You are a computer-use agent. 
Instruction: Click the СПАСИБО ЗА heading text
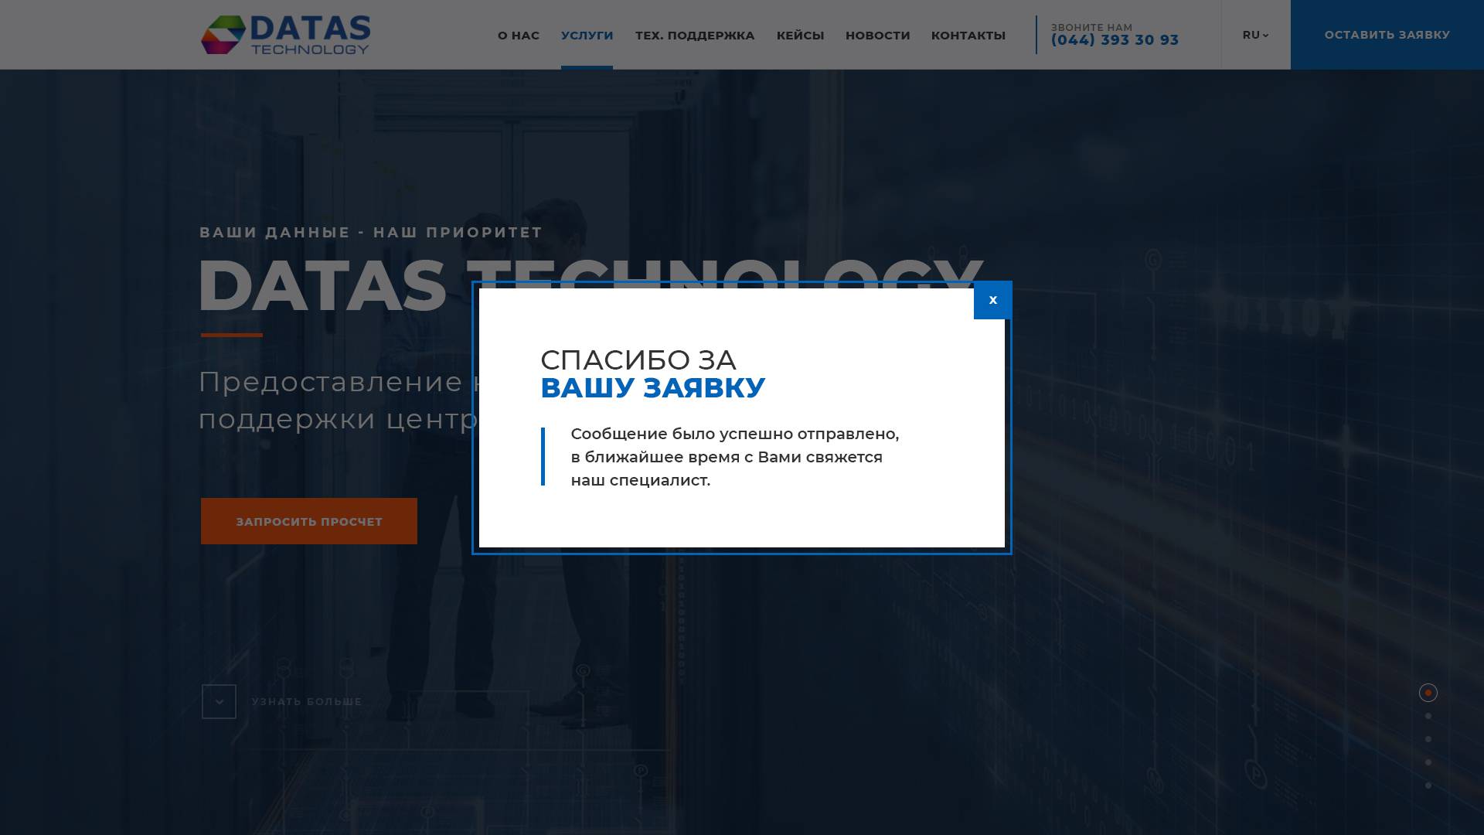tap(638, 360)
